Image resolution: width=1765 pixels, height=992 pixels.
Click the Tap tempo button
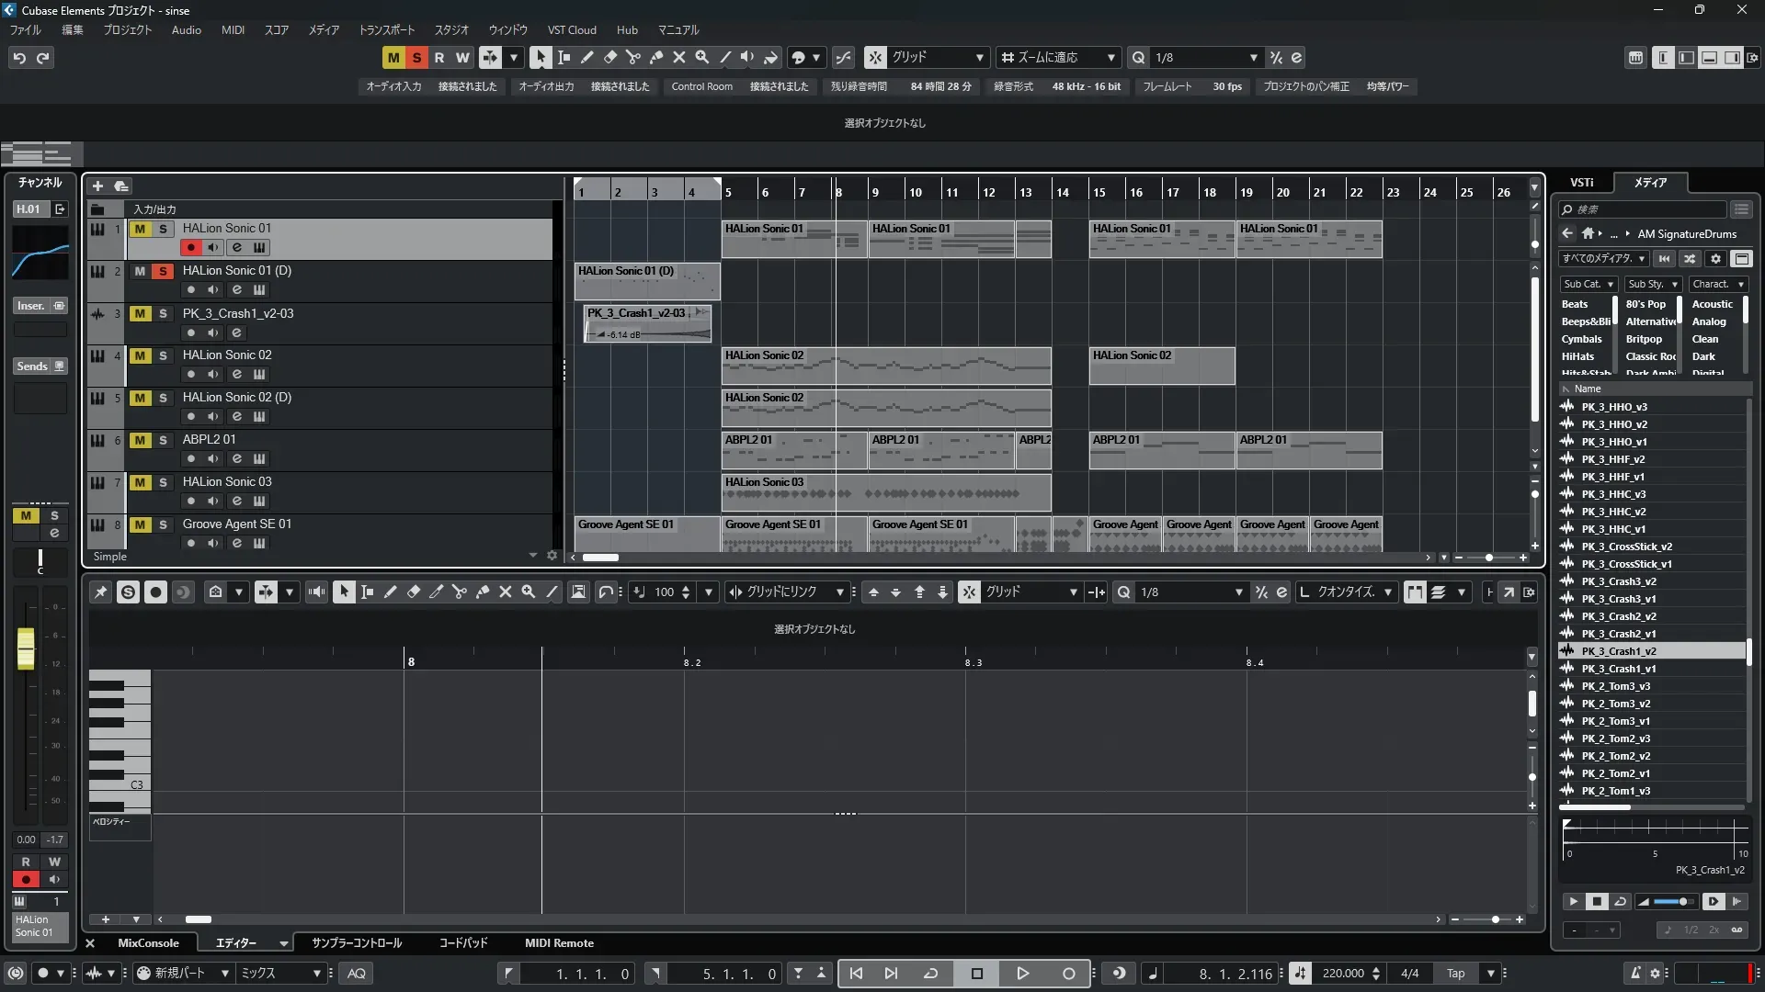point(1456,974)
